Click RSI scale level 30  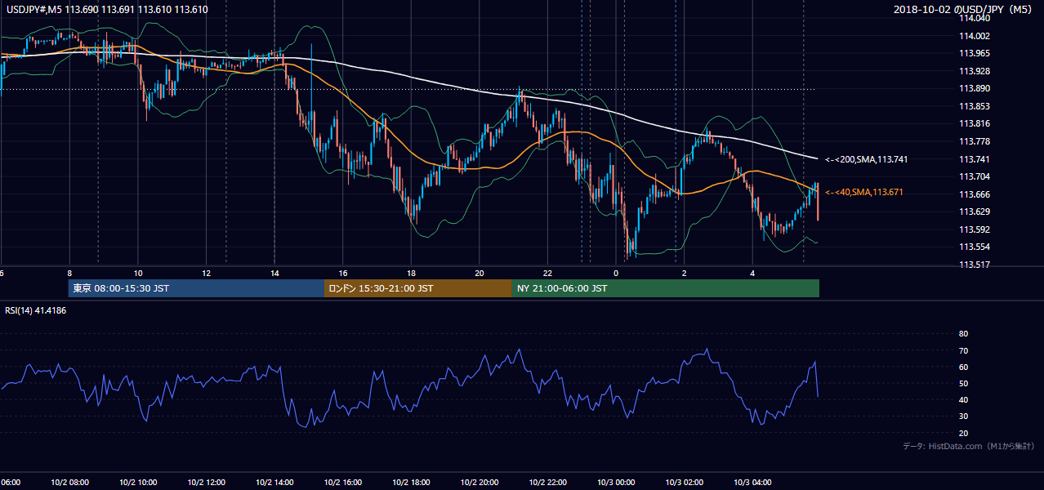click(x=963, y=416)
